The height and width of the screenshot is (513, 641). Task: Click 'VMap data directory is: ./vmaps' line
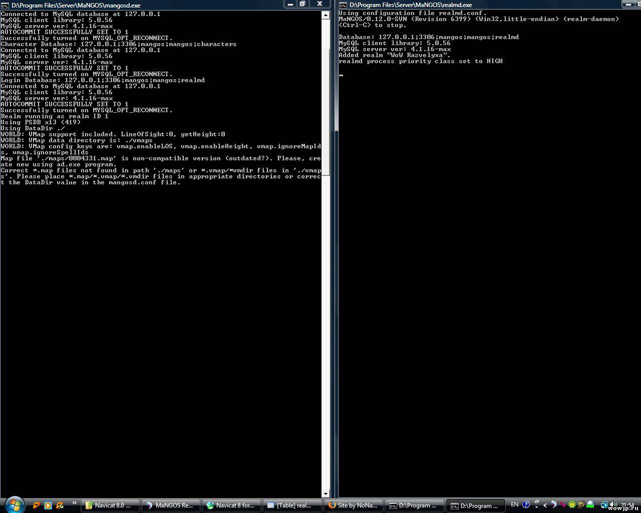[x=77, y=140]
